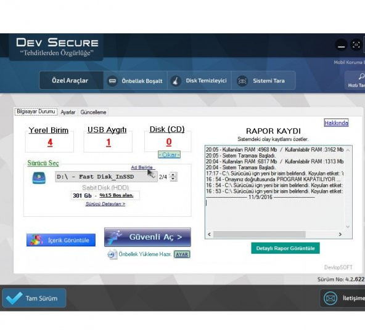Switch to Güncelleme tab

pos(93,112)
